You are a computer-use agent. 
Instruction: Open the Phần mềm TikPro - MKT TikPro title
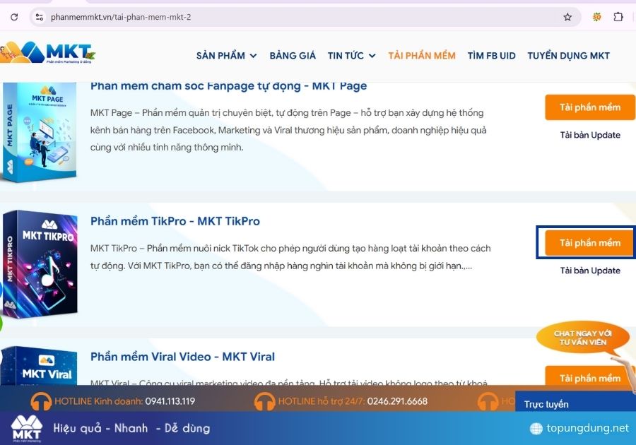coord(175,221)
